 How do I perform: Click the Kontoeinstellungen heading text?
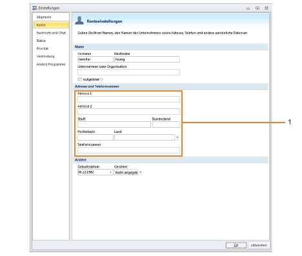click(105, 21)
